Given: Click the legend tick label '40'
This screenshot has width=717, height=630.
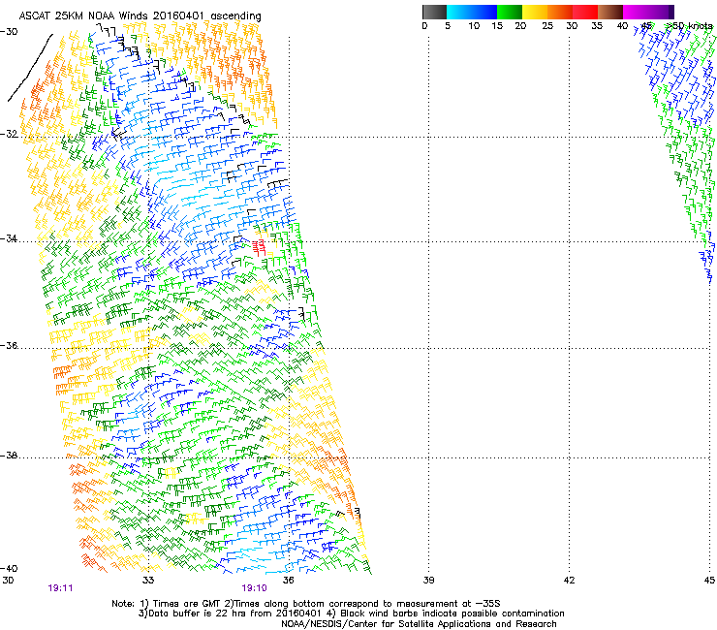Looking at the screenshot, I should pos(622,26).
